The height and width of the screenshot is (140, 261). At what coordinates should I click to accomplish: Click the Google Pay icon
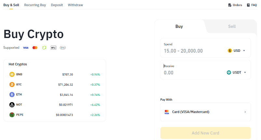(63, 48)
